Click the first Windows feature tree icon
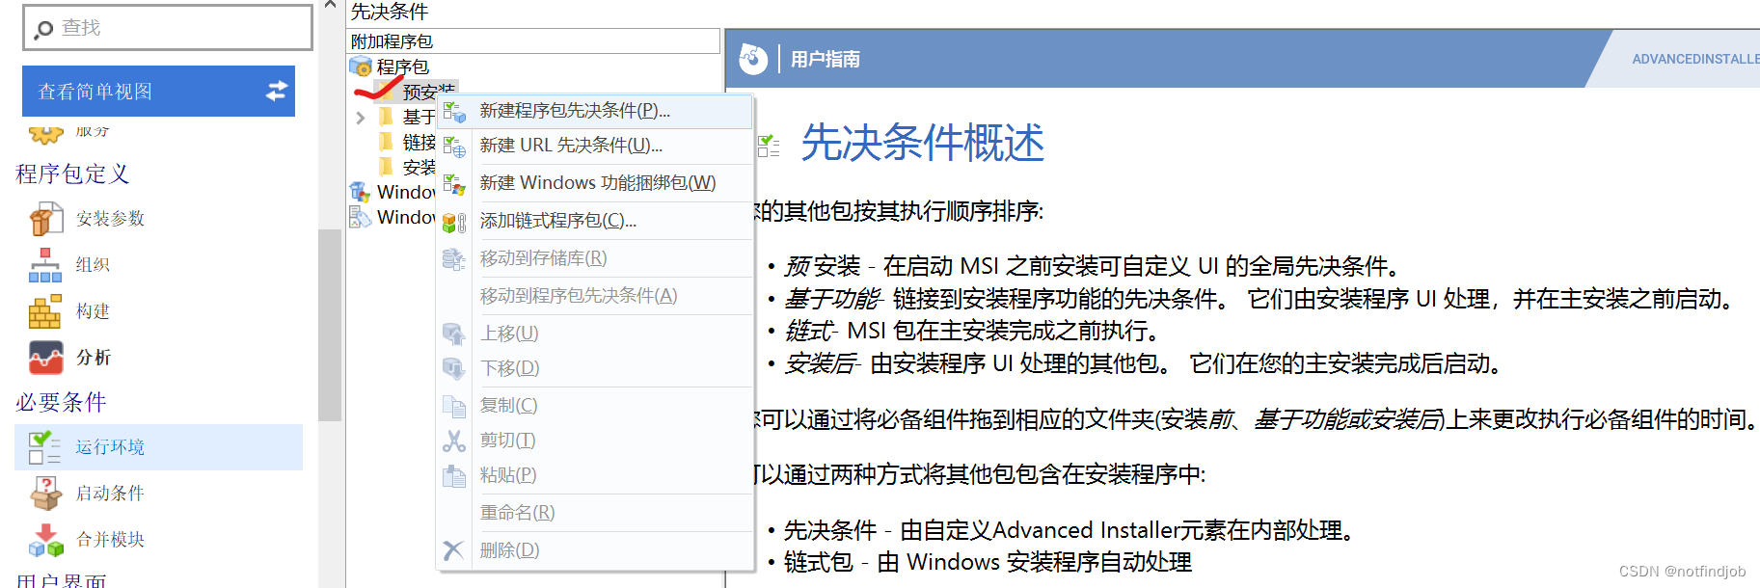The image size is (1760, 588). 360,192
